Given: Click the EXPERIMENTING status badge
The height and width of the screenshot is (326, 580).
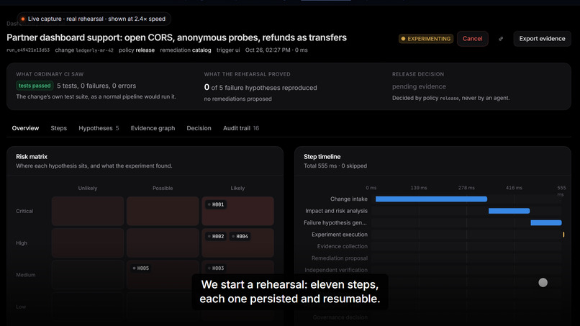Looking at the screenshot, I should (426, 39).
